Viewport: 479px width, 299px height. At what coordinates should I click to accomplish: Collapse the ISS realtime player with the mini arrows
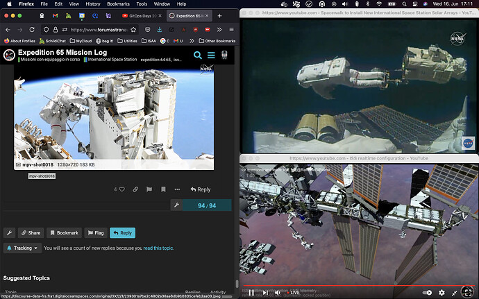(454, 293)
